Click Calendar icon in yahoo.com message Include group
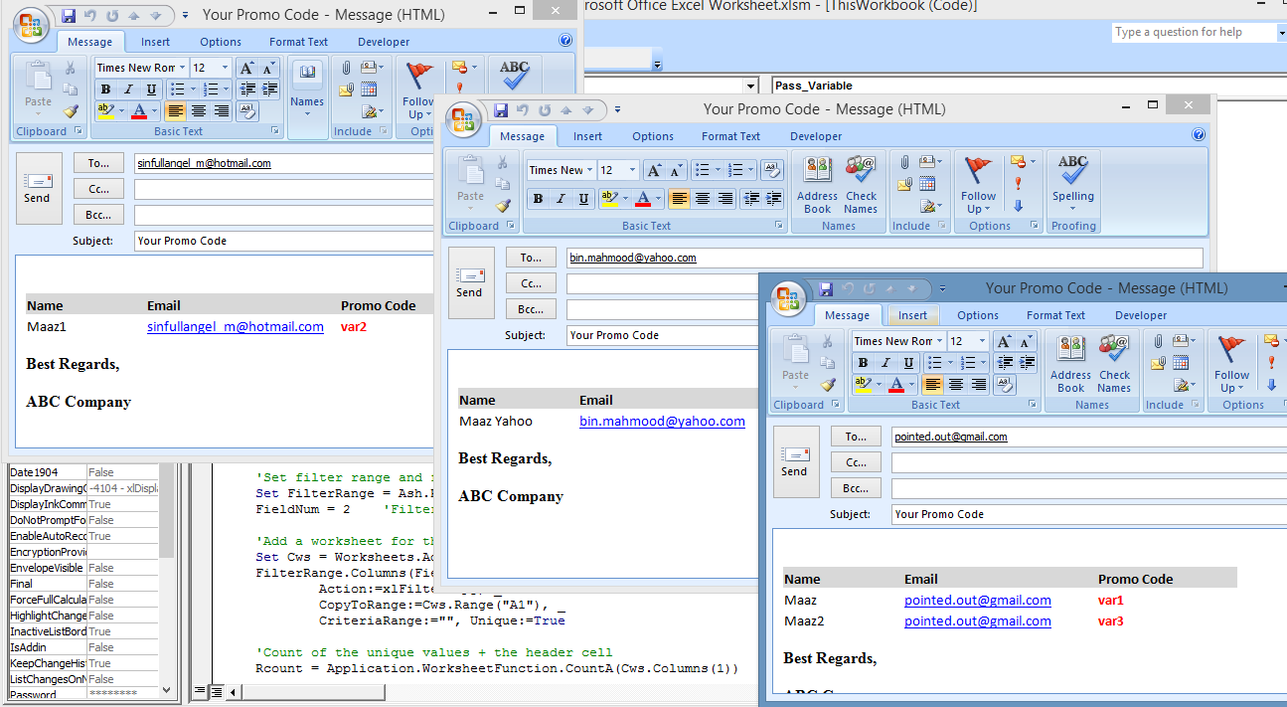The width and height of the screenshot is (1287, 707). (927, 184)
